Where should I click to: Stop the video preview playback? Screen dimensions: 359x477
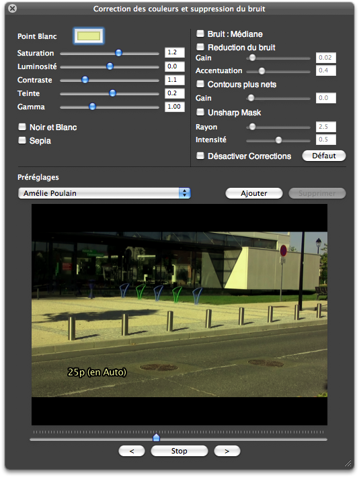(x=179, y=451)
